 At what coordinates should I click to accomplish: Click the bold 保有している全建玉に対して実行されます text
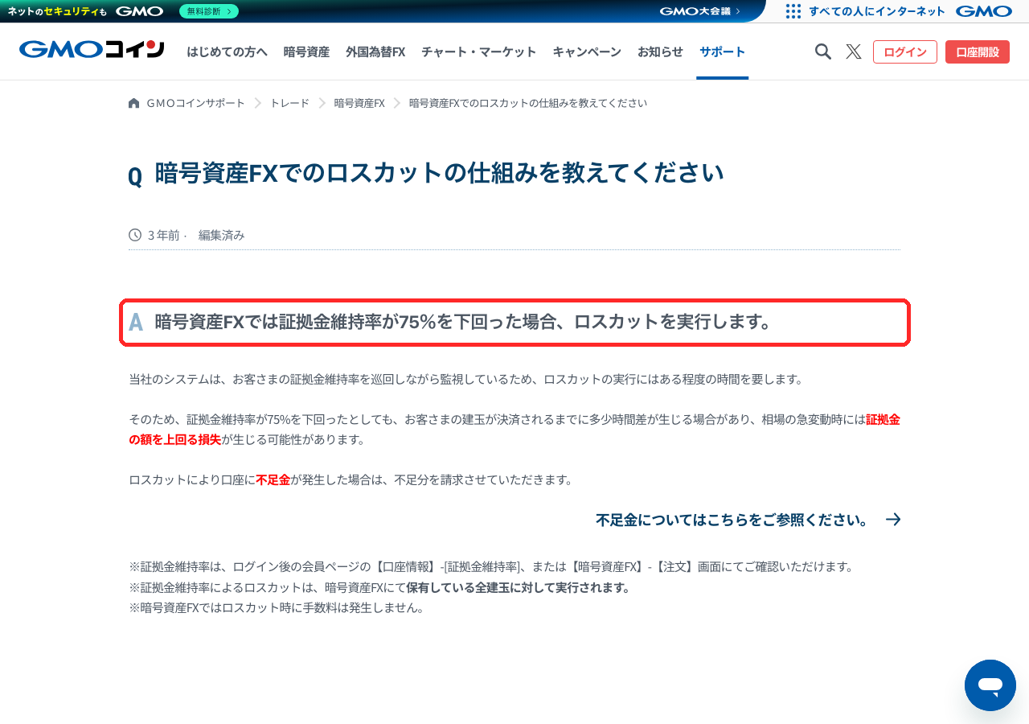[x=519, y=587]
